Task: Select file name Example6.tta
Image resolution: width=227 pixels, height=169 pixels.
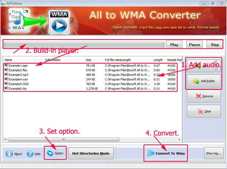Action: (18, 89)
